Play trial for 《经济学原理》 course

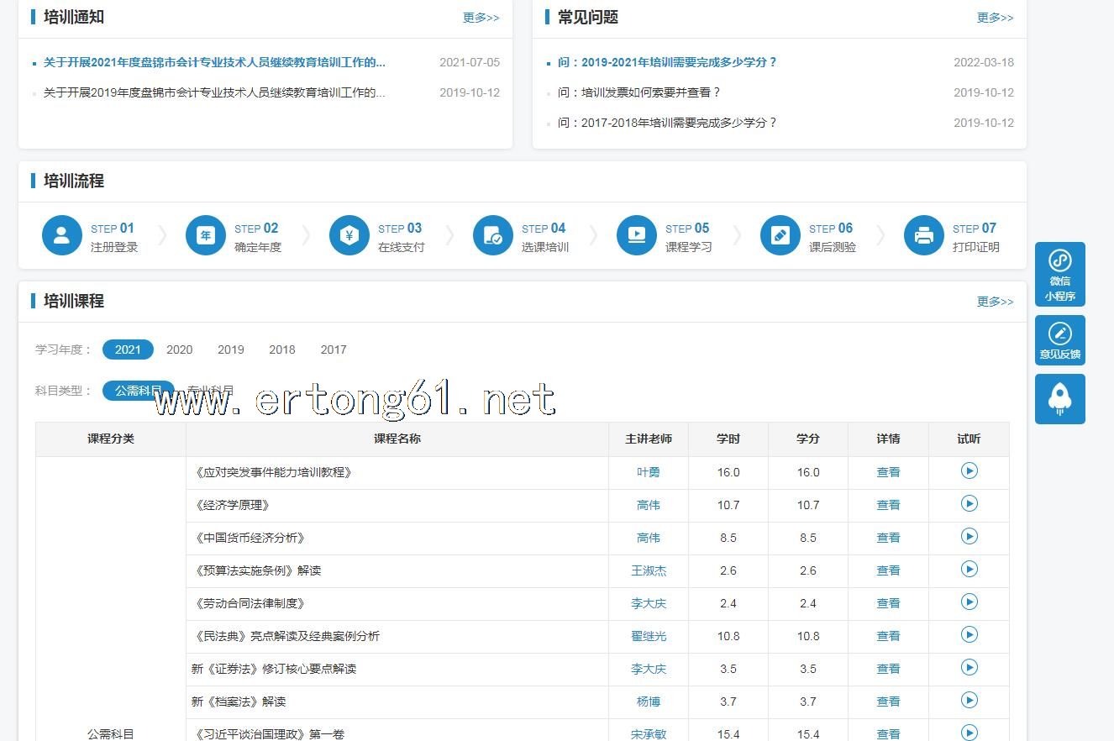[x=969, y=504]
